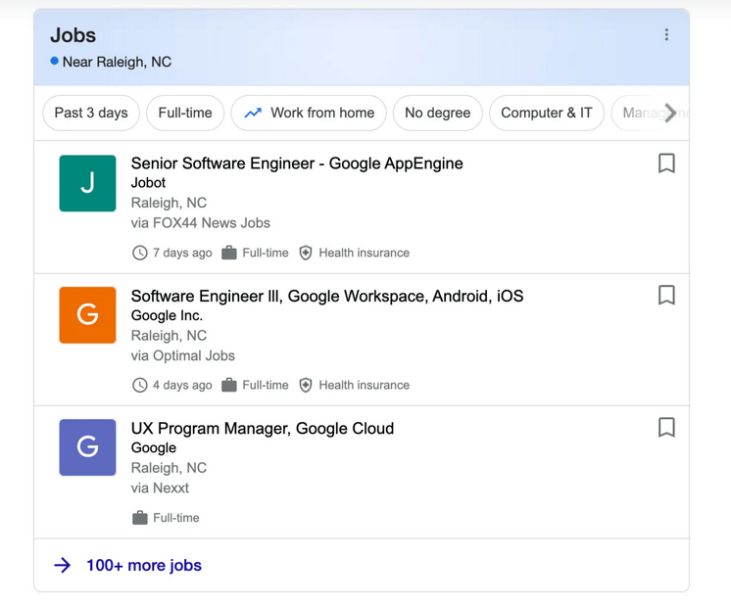
Task: Save the Software Engineer III job
Action: pos(666,296)
